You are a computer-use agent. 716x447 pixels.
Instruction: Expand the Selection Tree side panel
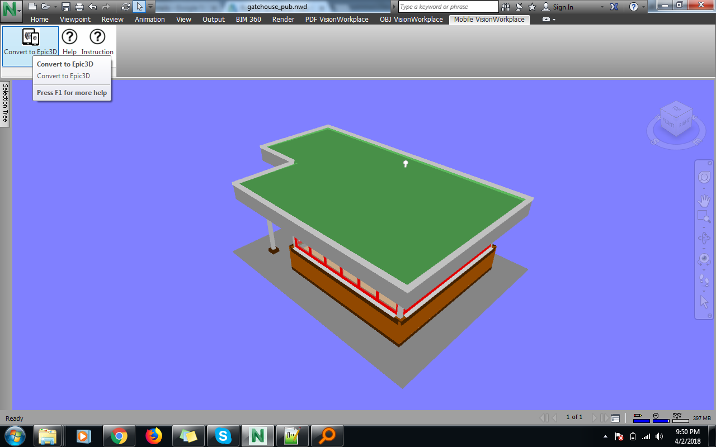6,104
